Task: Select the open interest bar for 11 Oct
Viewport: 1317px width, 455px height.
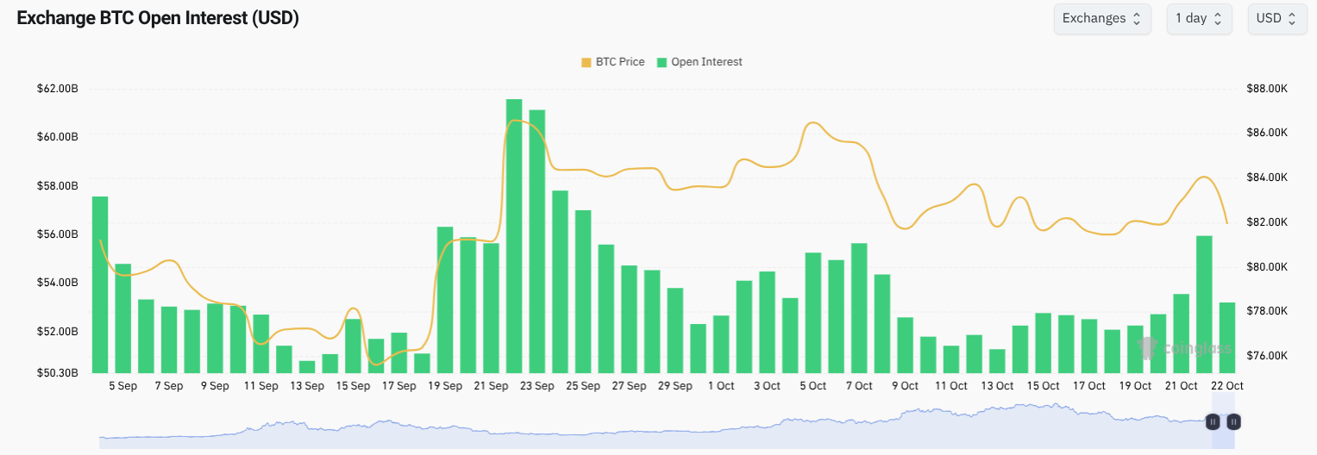Action: coord(950,358)
